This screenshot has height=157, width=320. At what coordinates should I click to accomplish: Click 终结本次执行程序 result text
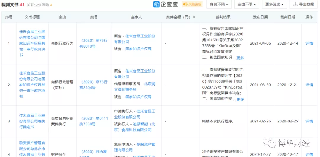[x=218, y=121]
